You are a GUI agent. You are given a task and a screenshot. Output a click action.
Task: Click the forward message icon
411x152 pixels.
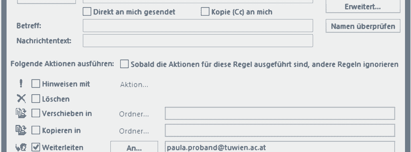(21, 147)
